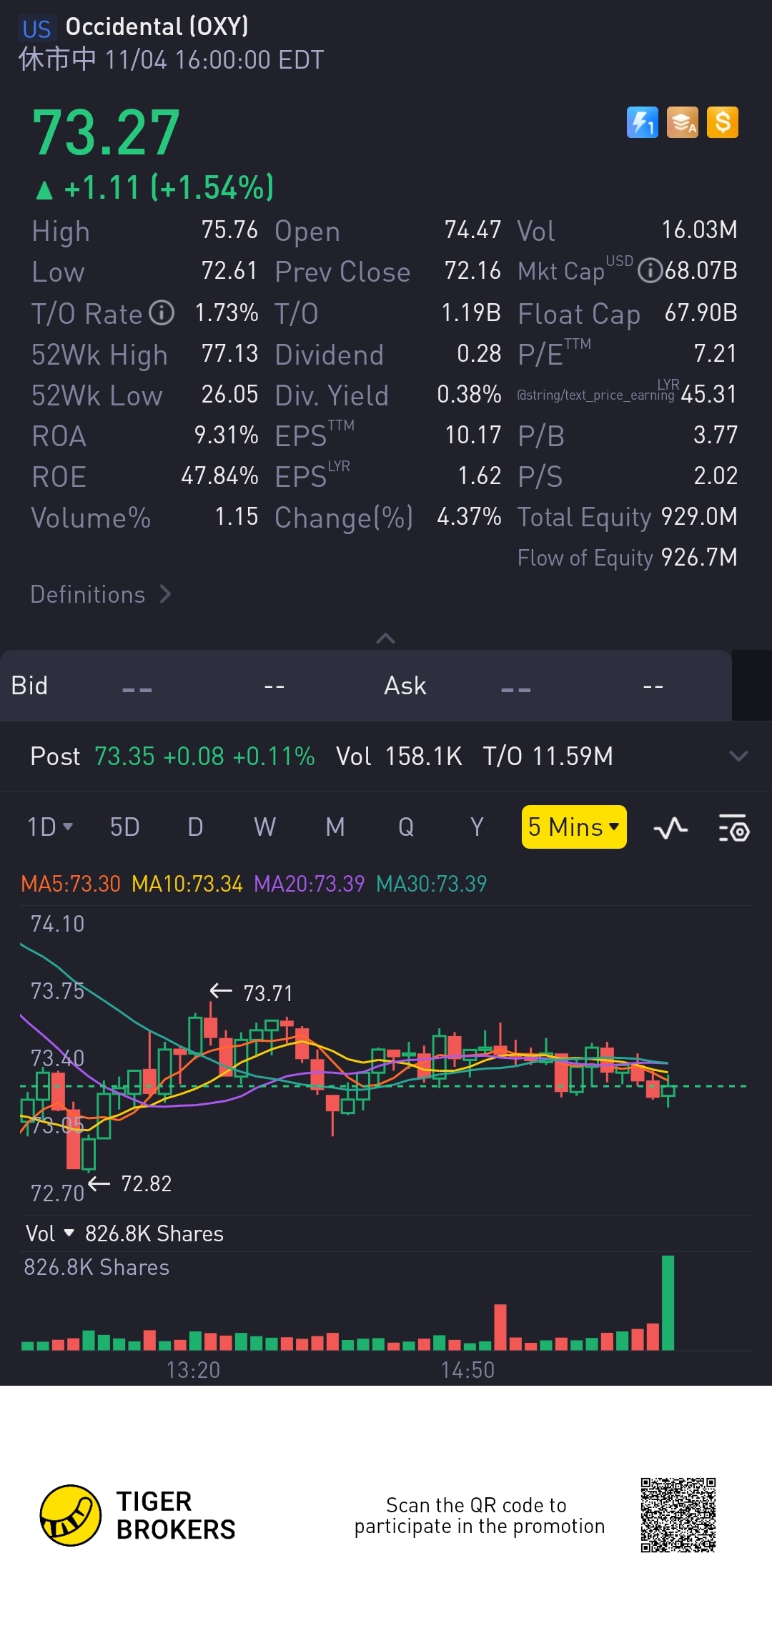Viewport: 772px width, 1646px height.
Task: Tap the MA5:73.30 indicator label
Action: click(x=71, y=884)
